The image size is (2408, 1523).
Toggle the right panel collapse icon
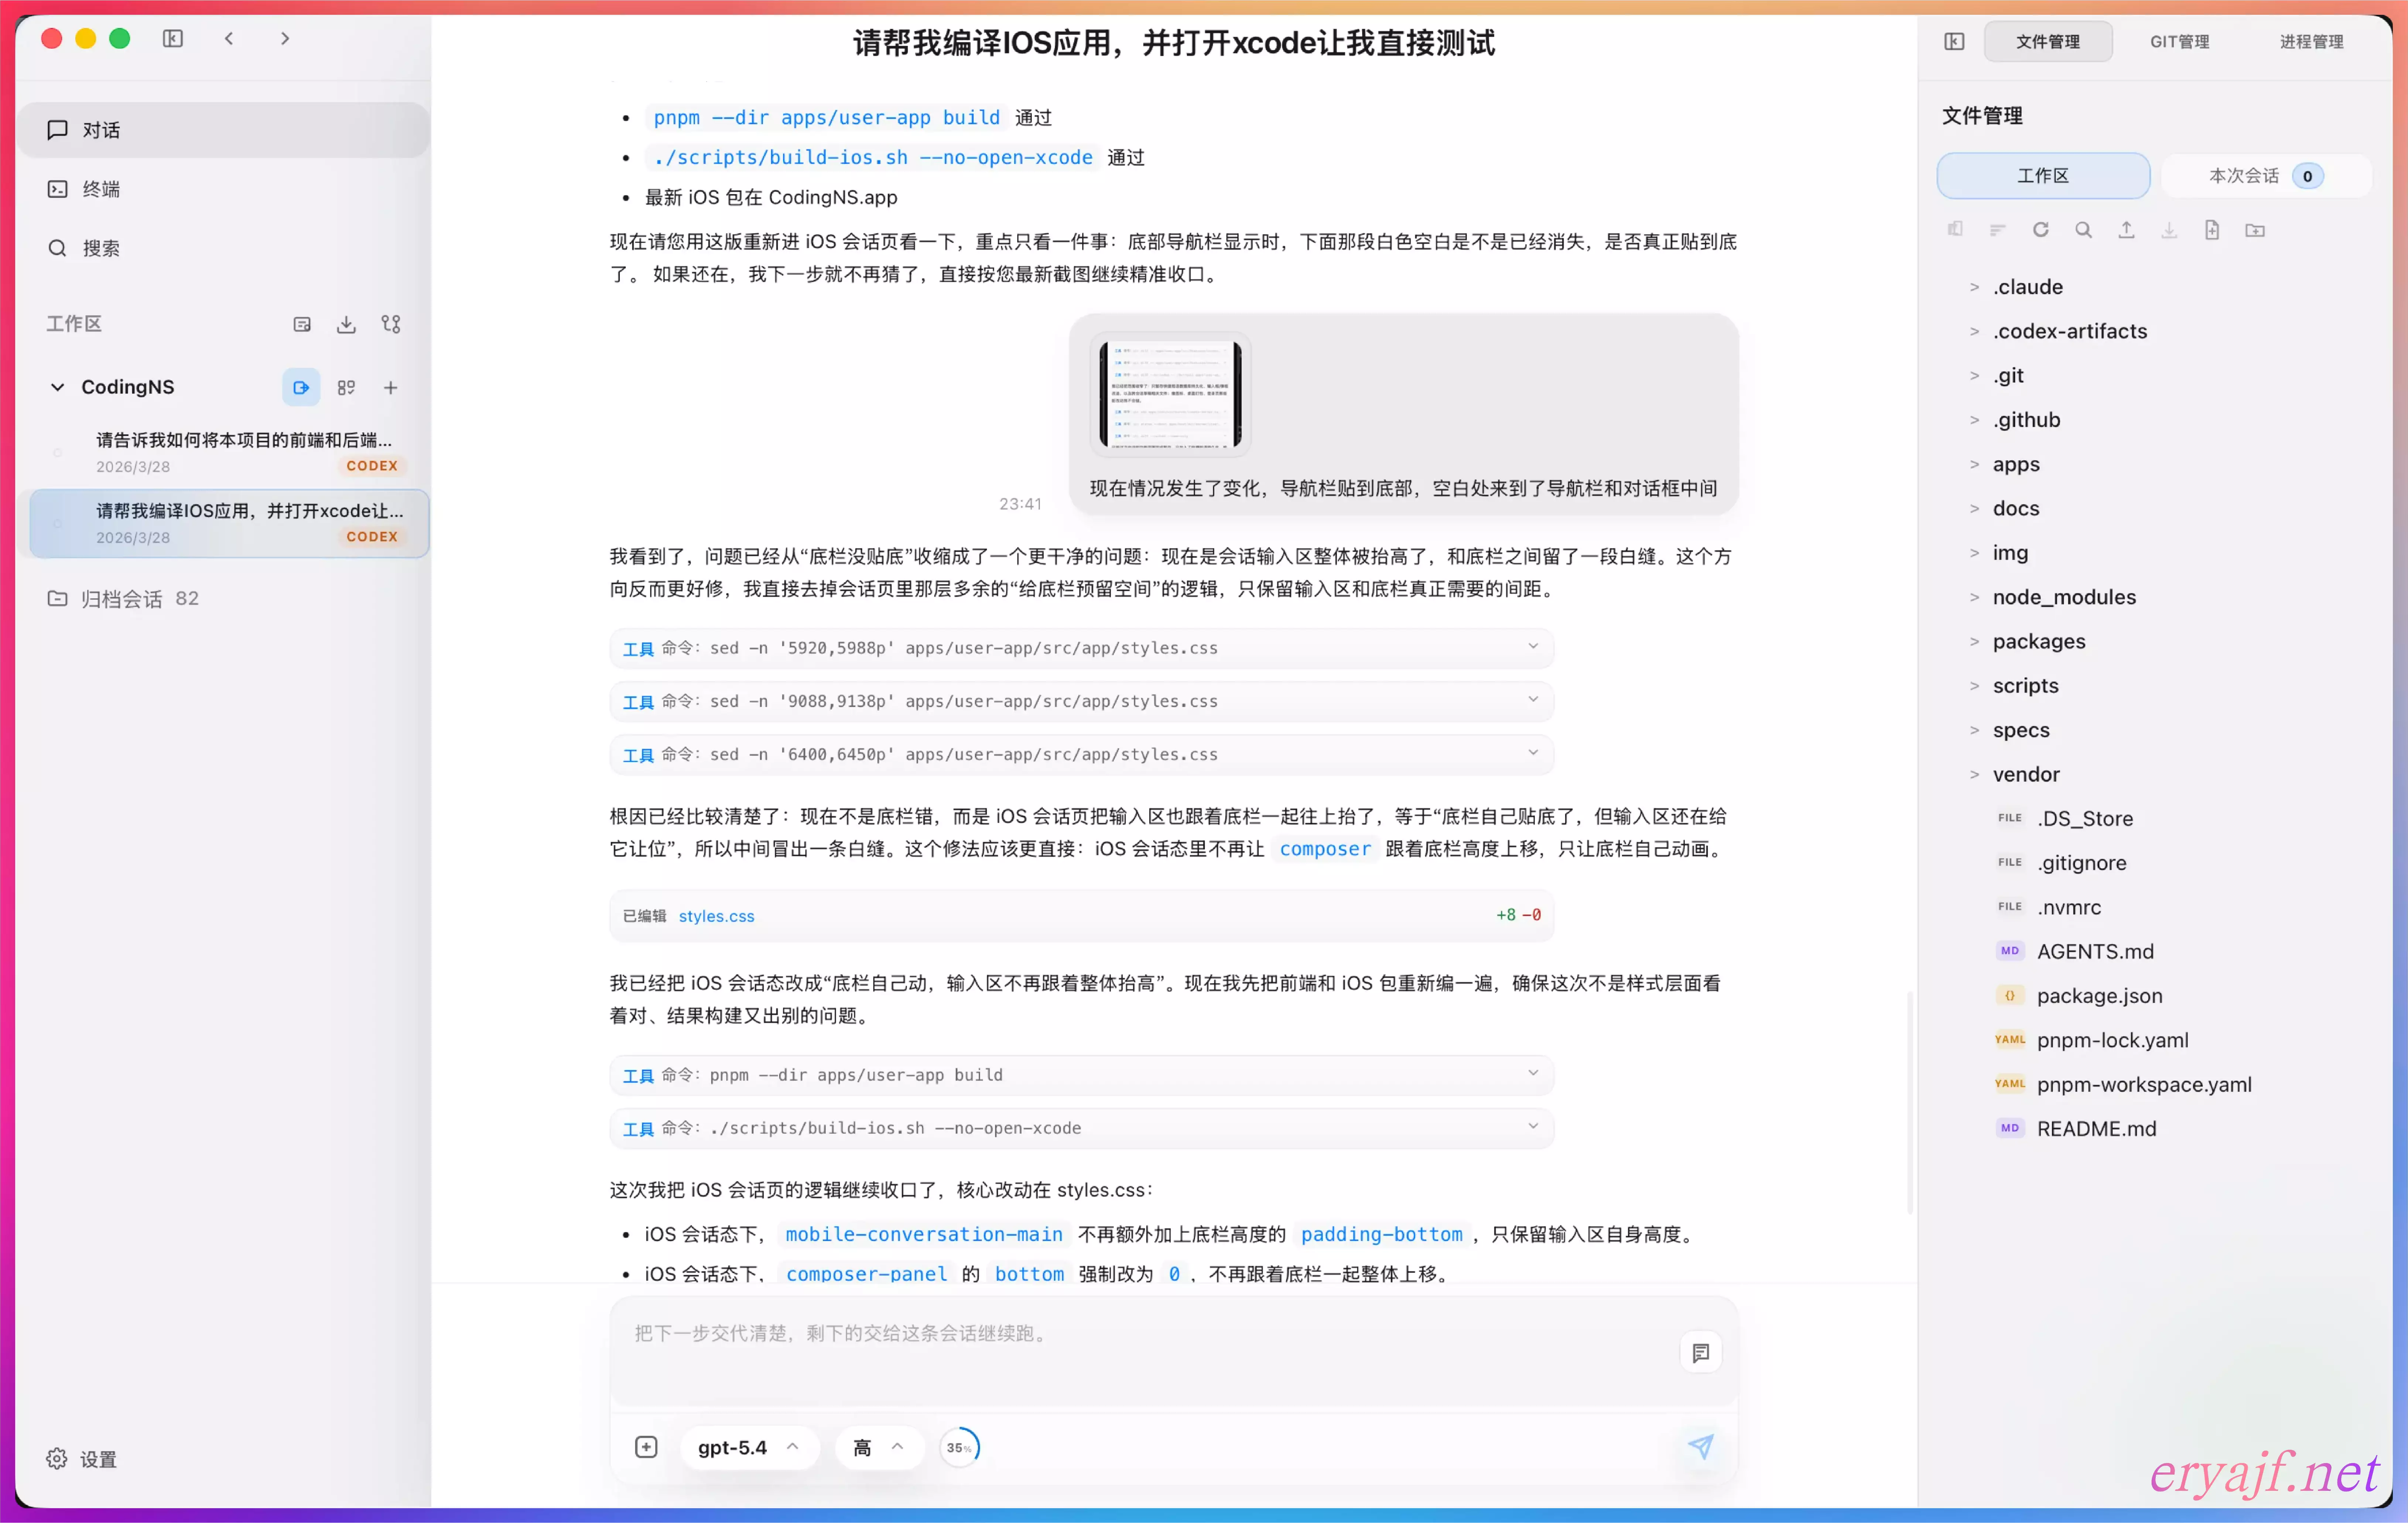[1954, 41]
